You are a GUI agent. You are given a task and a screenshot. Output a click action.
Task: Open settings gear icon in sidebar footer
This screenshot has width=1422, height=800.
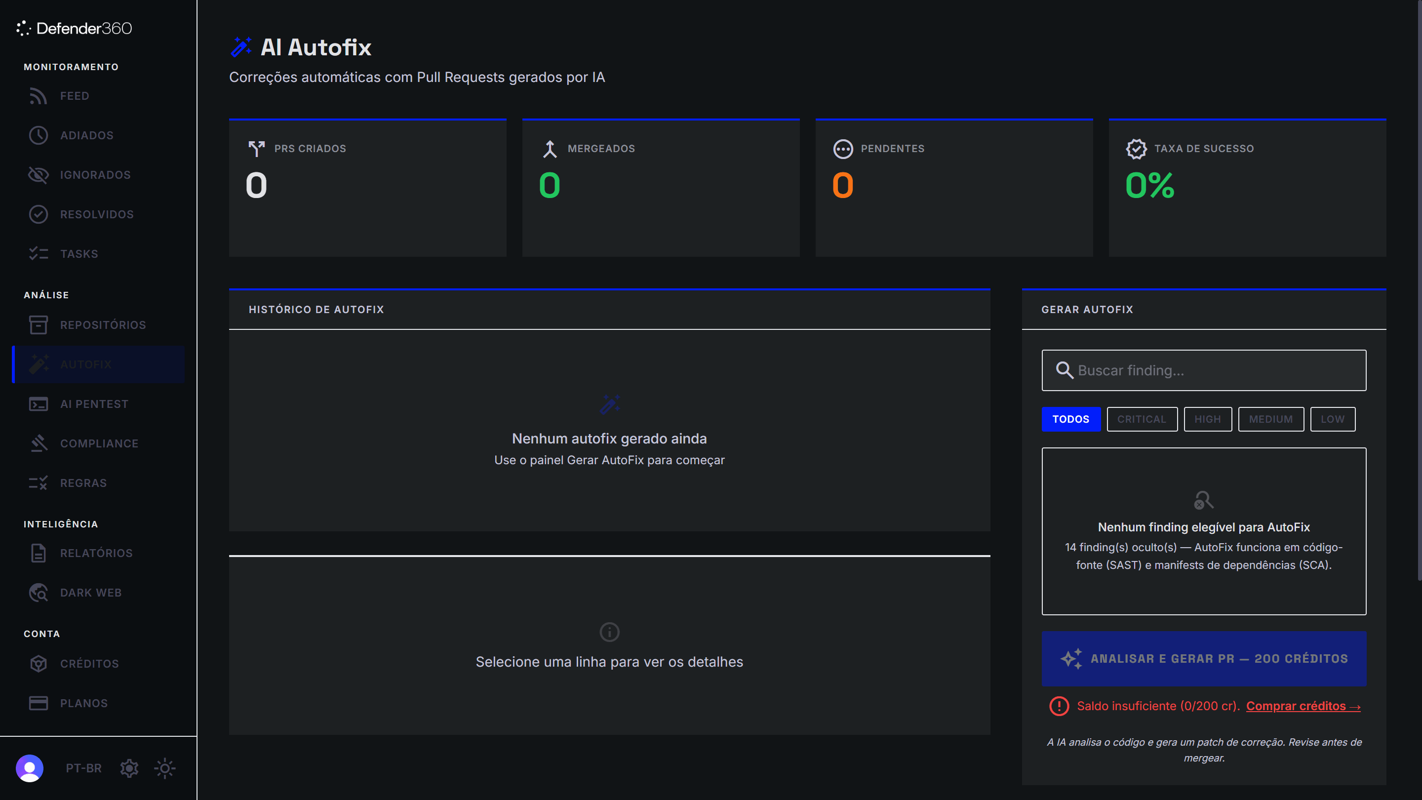pos(129,768)
